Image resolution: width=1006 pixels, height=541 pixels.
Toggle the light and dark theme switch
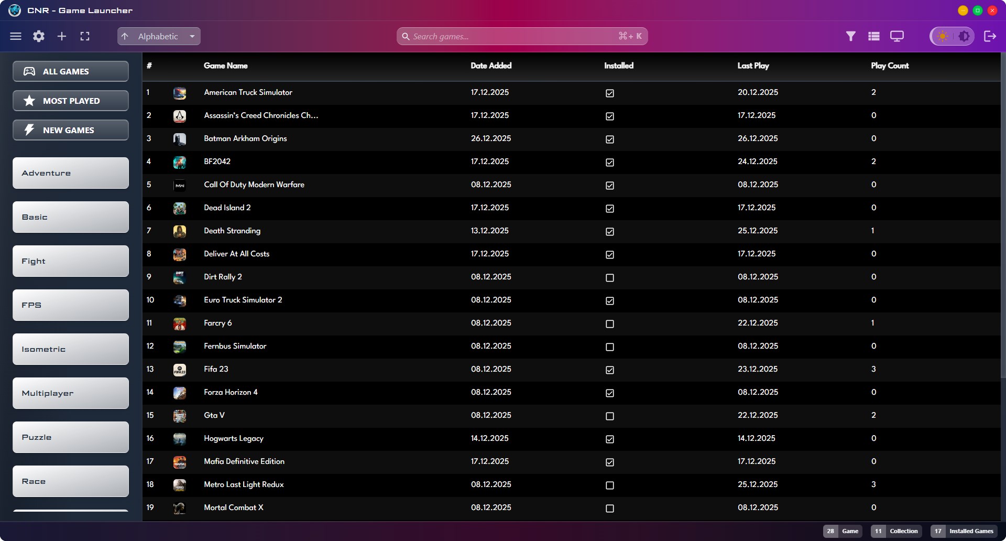click(x=952, y=36)
